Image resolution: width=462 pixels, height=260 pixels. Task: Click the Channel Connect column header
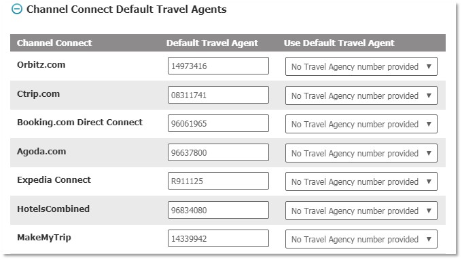coord(54,43)
